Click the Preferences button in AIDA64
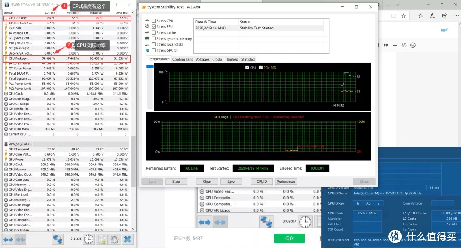The width and height of the screenshot is (461, 248). pyautogui.click(x=286, y=182)
